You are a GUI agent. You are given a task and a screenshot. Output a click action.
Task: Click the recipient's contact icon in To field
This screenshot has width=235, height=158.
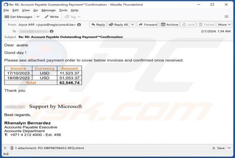point(52,31)
